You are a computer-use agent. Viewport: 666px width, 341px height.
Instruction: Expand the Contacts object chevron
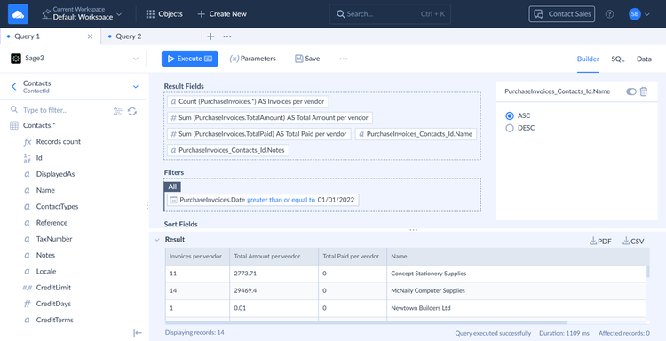(136, 87)
